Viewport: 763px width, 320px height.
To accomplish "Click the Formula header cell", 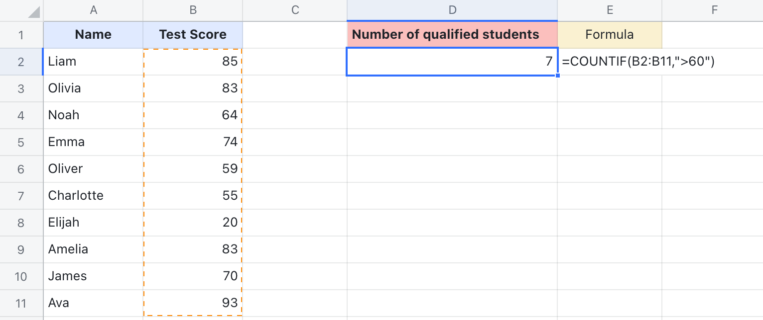I will [610, 34].
